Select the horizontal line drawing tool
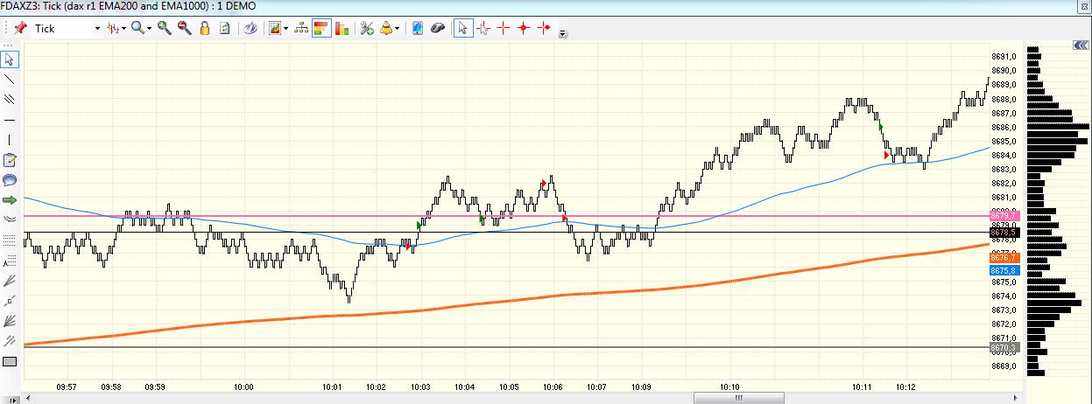Screen dimensions: 1092x404 coord(10,119)
